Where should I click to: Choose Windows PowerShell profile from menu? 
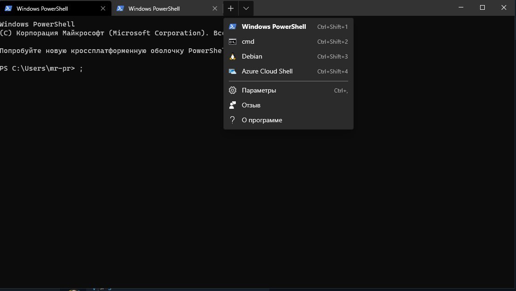point(288,26)
